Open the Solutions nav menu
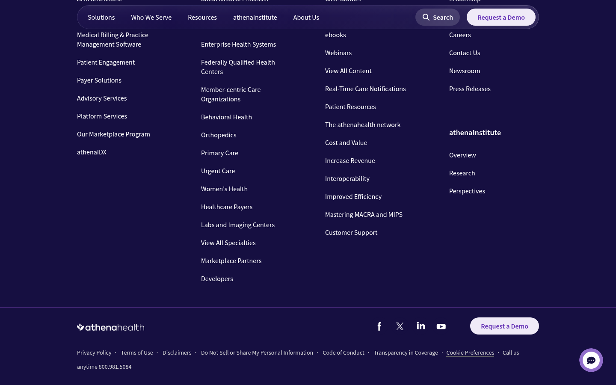The width and height of the screenshot is (616, 385). [101, 17]
